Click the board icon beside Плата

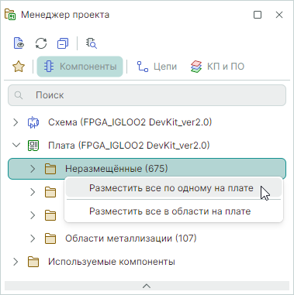(33, 146)
